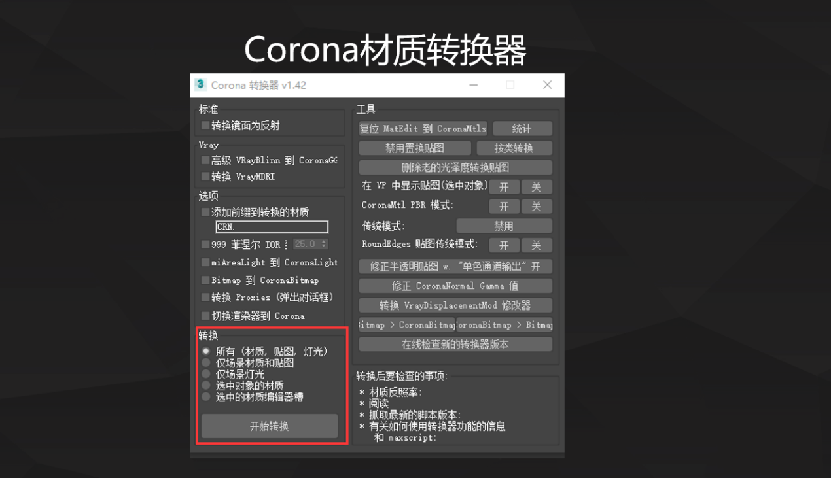Switch CoronaMtl PBR 模式 to 关

pyautogui.click(x=537, y=207)
